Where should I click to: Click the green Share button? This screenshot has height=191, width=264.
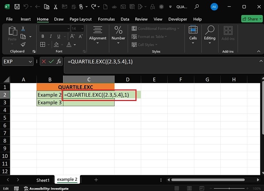click(252, 19)
